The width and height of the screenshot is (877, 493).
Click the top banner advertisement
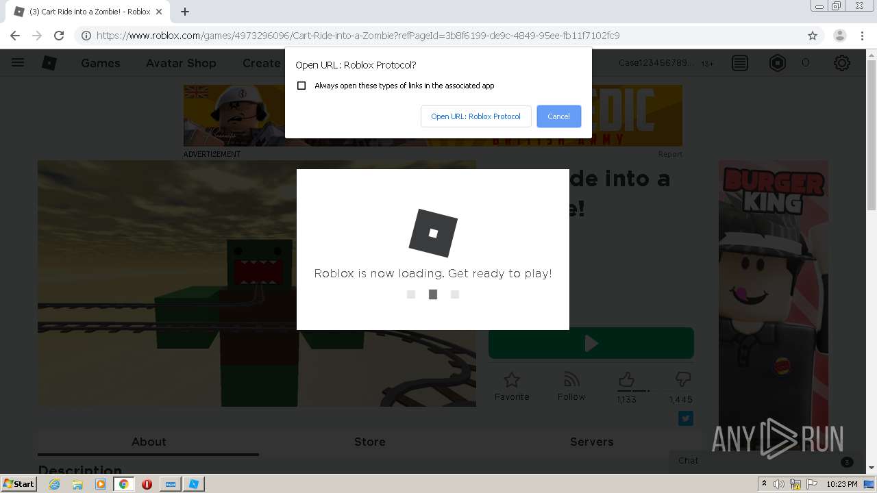[x=432, y=116]
